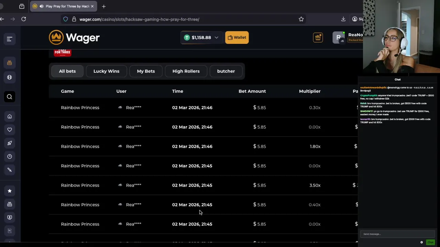Viewport: 440px width, 247px height.
Task: Click the green Chat send button
Action: (430, 242)
